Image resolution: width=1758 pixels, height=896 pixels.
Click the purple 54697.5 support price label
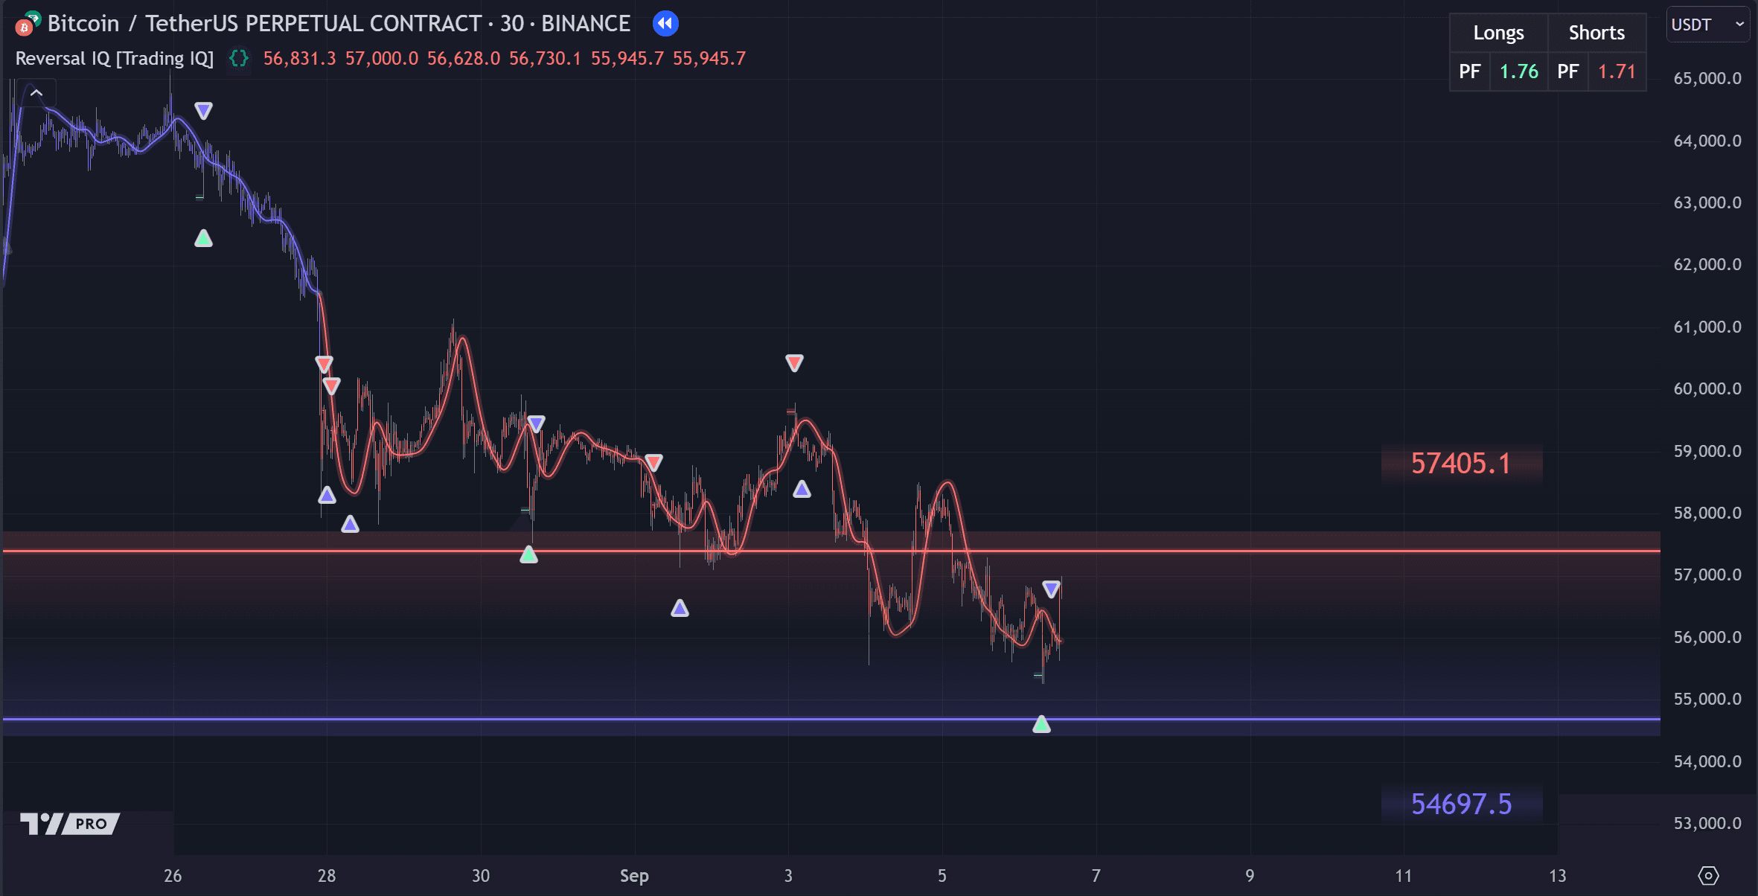pos(1461,804)
